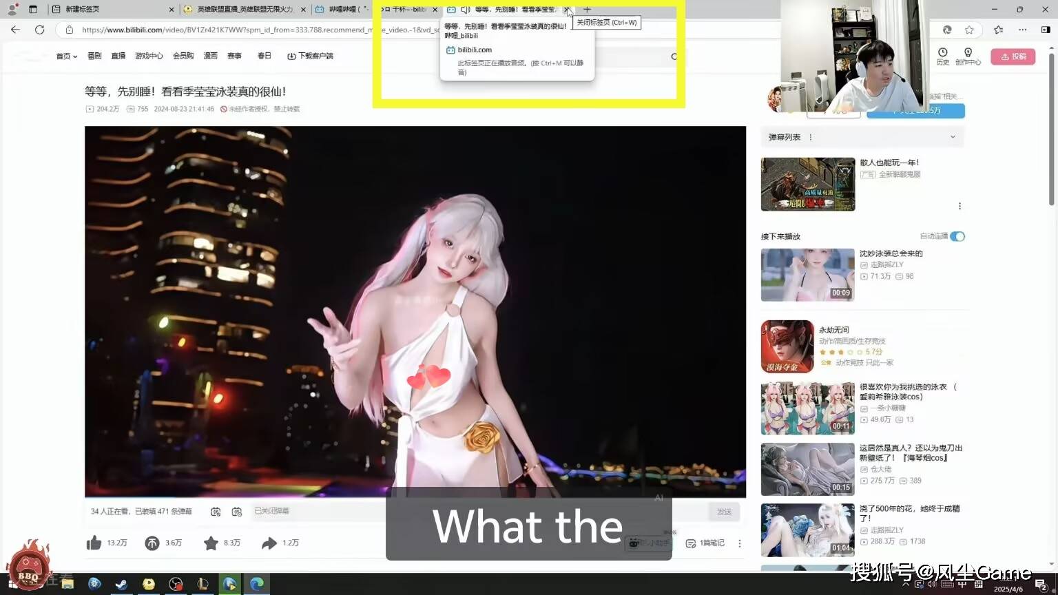This screenshot has width=1058, height=595.
Task: Add page to favorites star icon
Action: [x=969, y=30]
